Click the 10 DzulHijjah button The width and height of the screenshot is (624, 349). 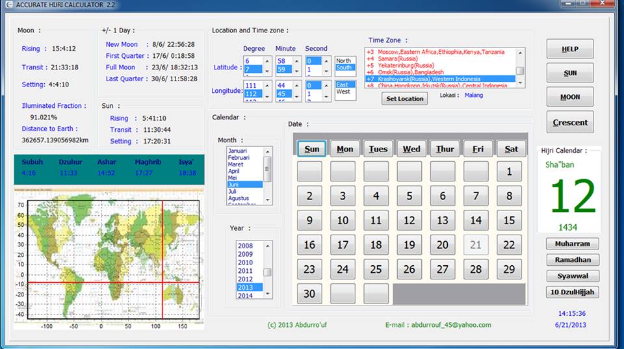(x=572, y=292)
